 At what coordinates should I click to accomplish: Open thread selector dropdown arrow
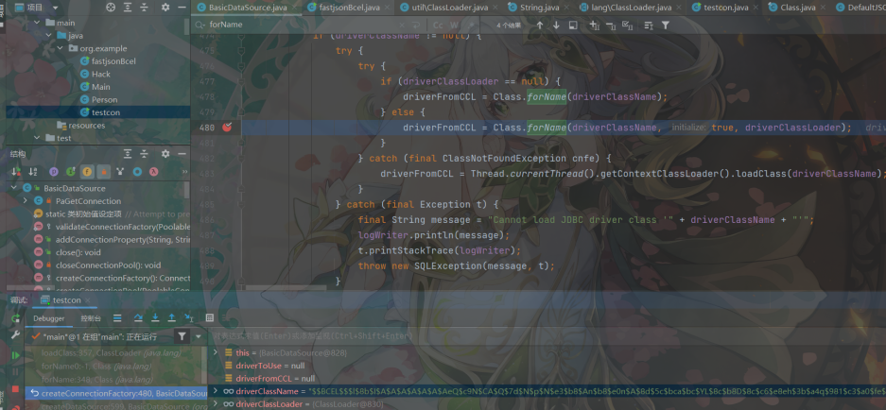[199, 336]
